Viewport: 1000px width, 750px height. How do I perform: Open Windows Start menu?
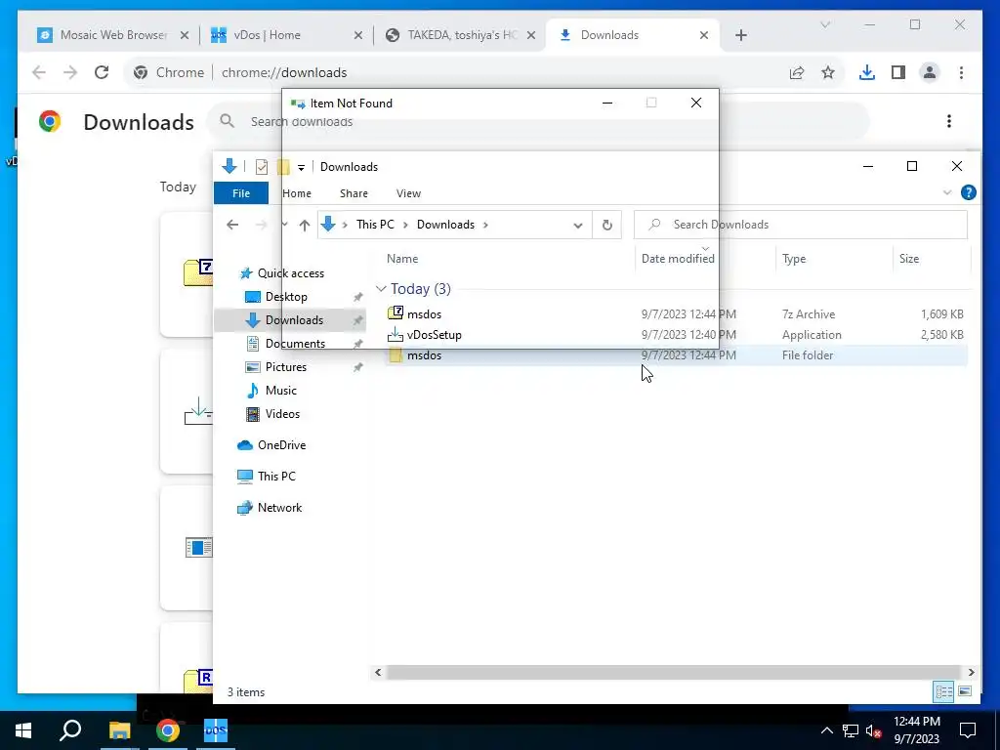23,730
